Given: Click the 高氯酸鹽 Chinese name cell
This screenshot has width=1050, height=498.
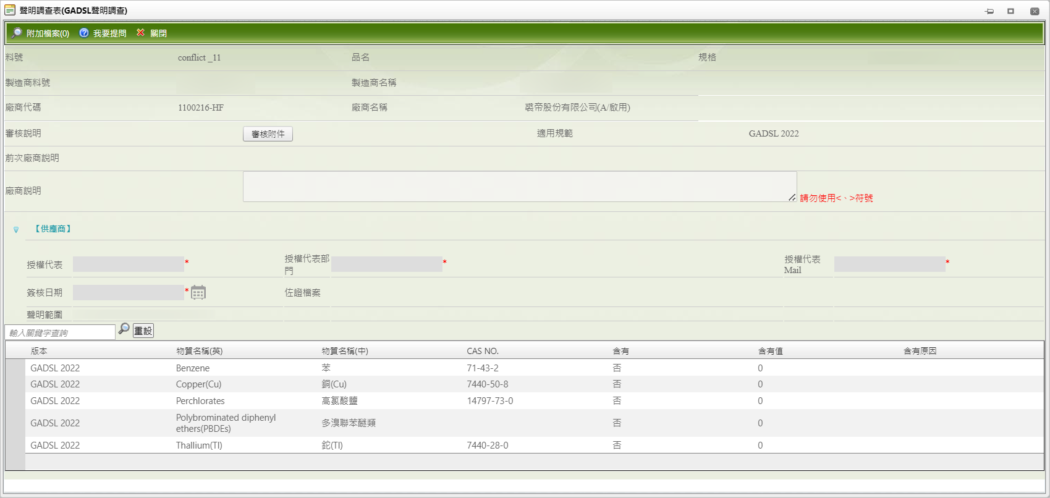Looking at the screenshot, I should coord(339,401).
